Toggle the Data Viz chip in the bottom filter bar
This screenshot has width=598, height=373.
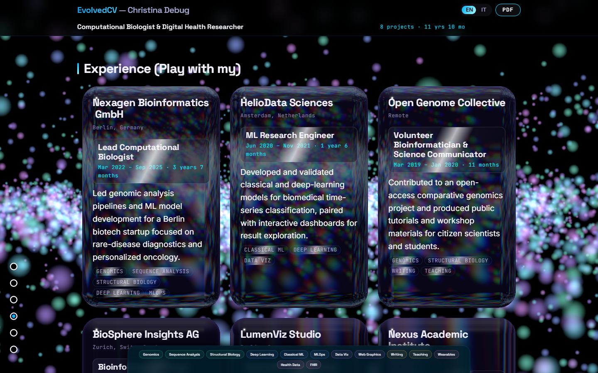coord(342,354)
